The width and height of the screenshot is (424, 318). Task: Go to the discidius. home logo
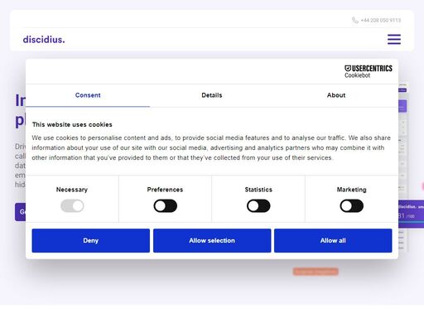click(x=44, y=40)
